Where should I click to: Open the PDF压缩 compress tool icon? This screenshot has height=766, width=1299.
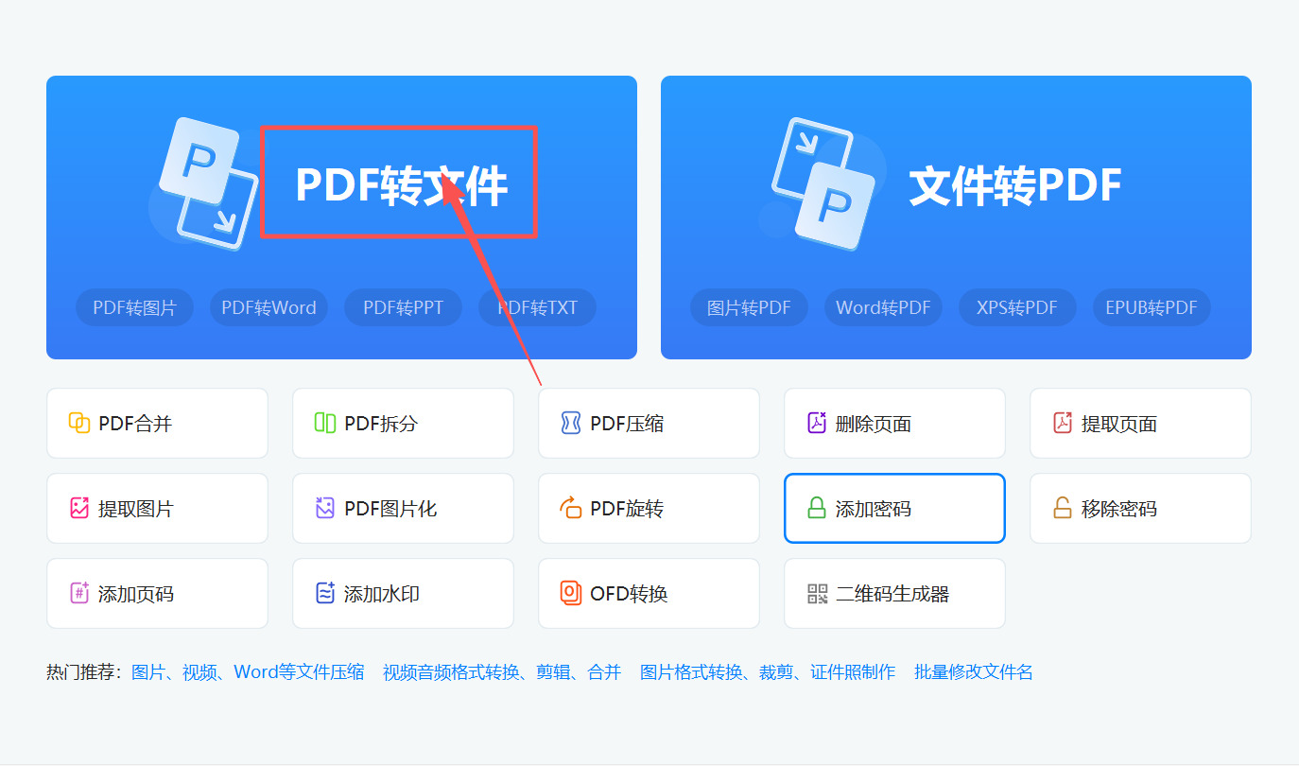[x=571, y=423]
